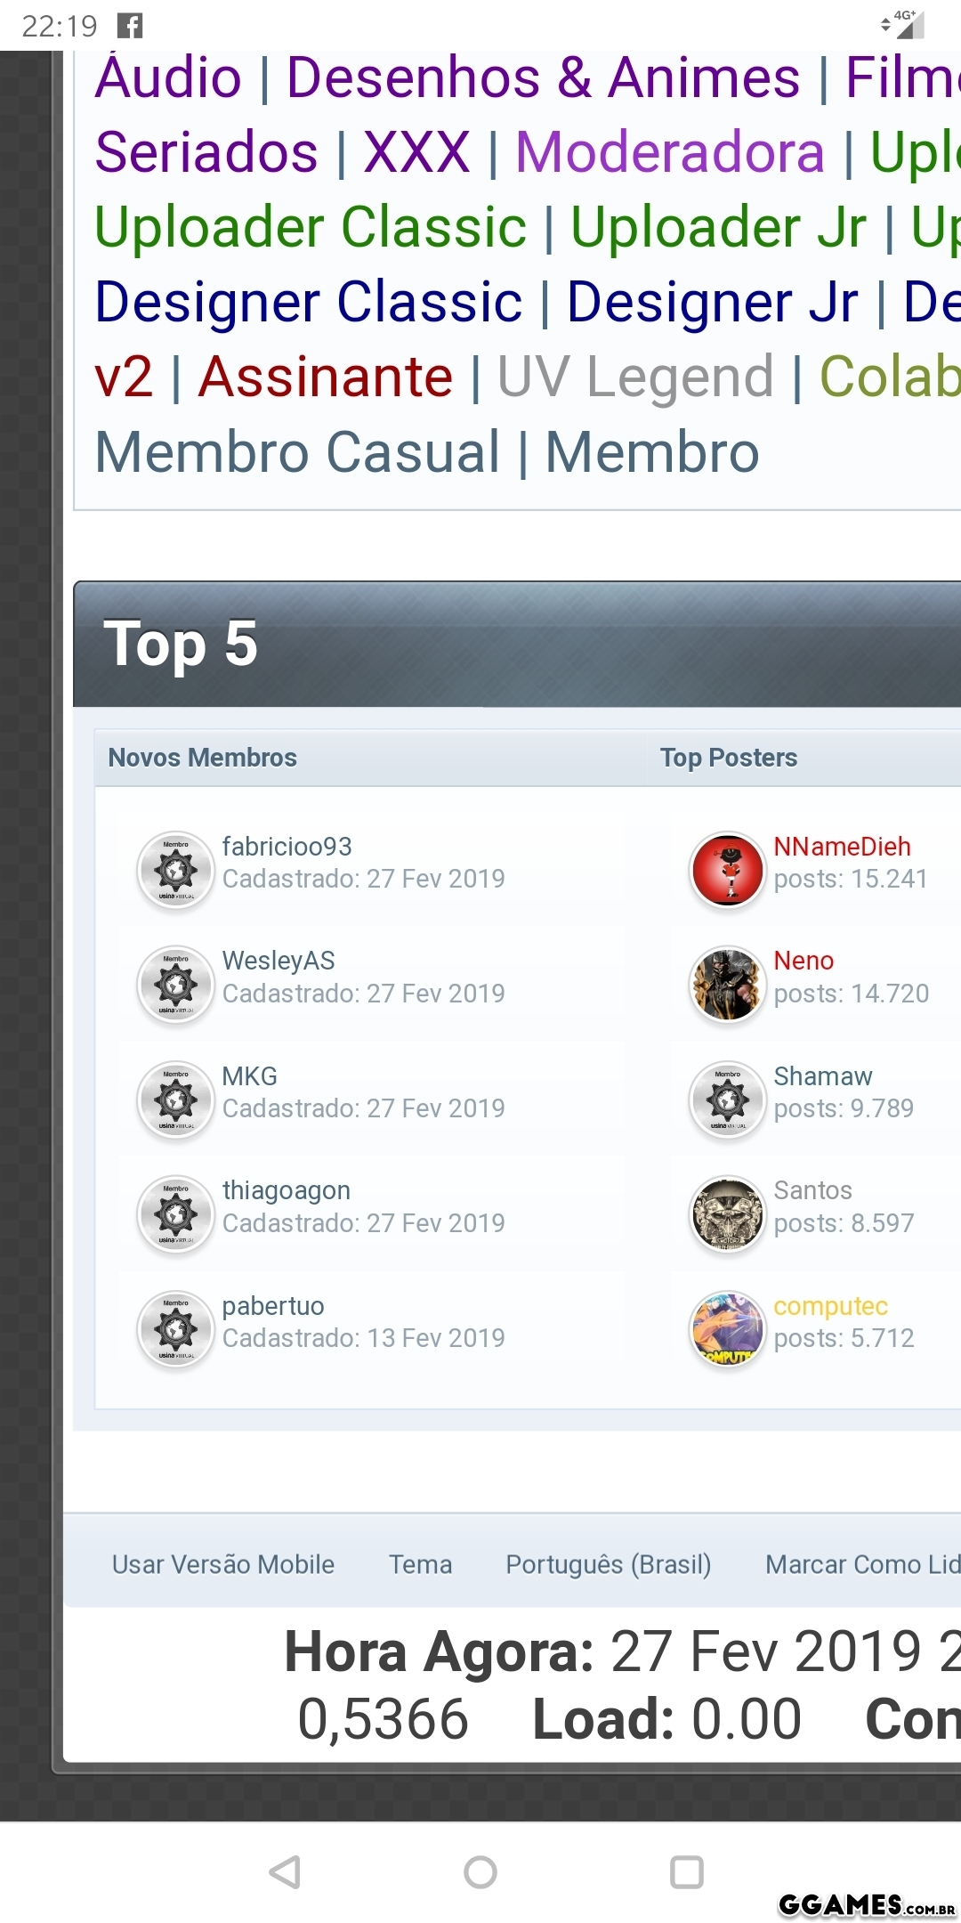Open NNameDieh's red avatar picture
Viewport: 961px width, 1923px height.
coord(728,870)
